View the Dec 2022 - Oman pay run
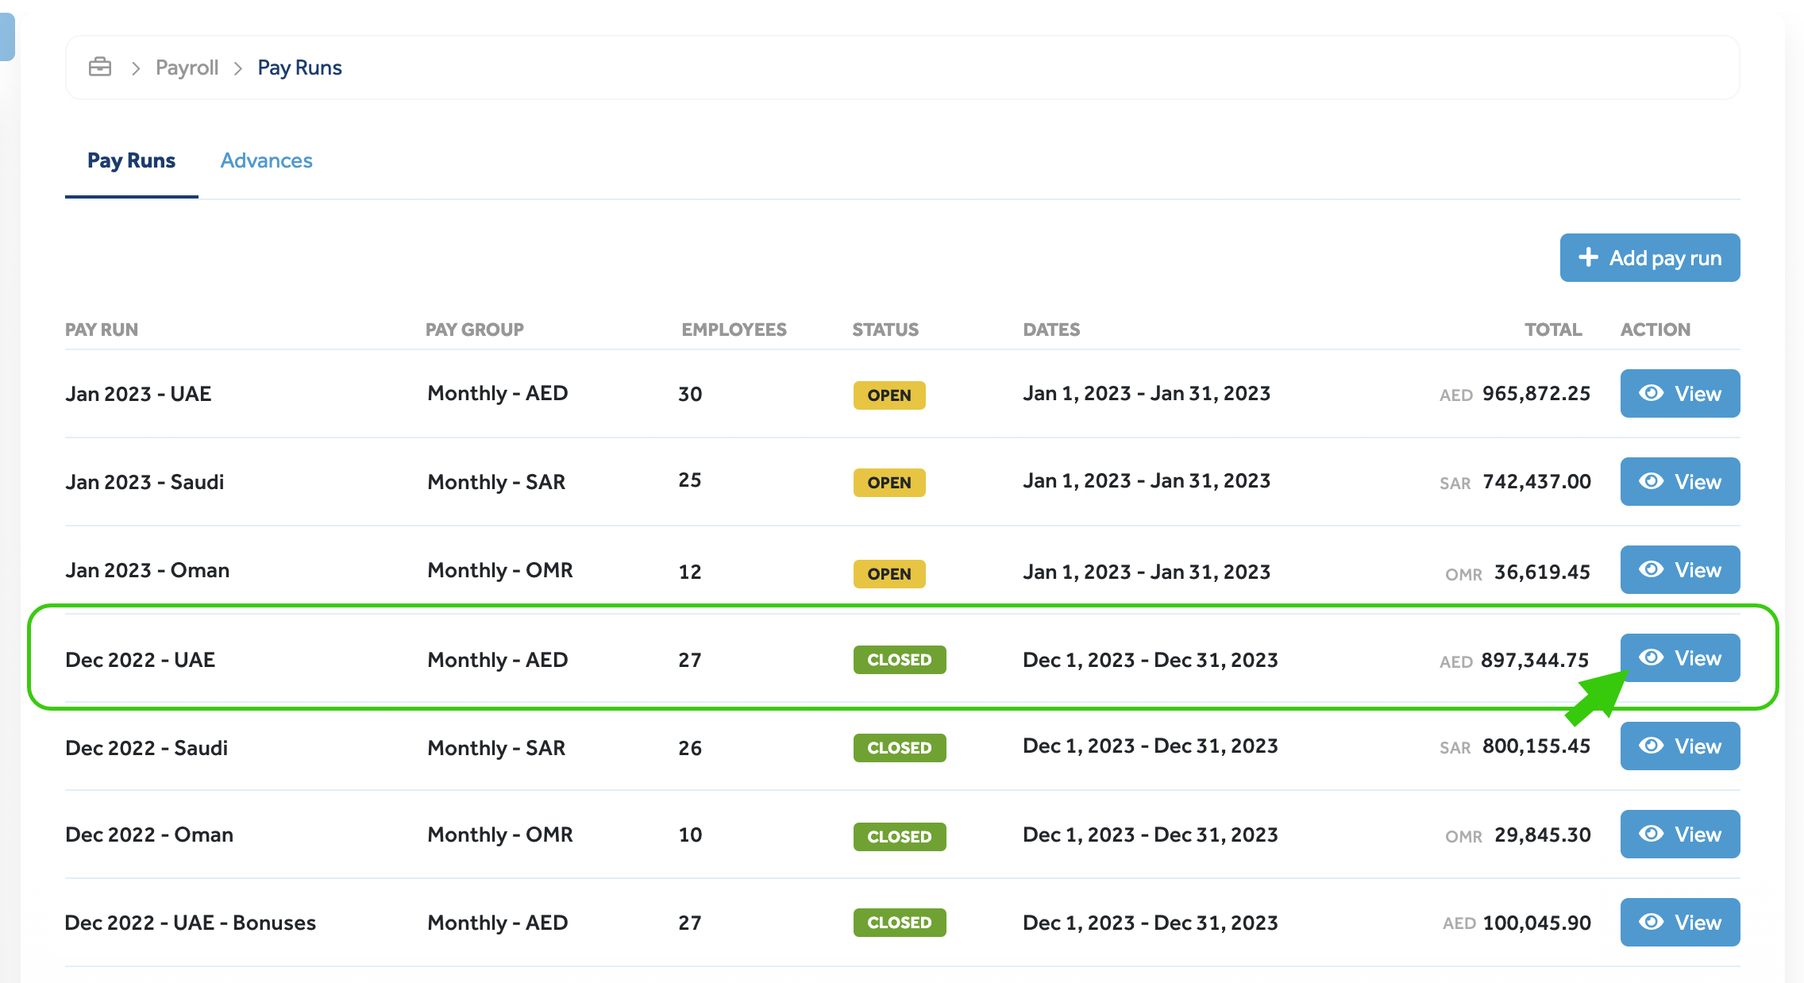 tap(1680, 834)
